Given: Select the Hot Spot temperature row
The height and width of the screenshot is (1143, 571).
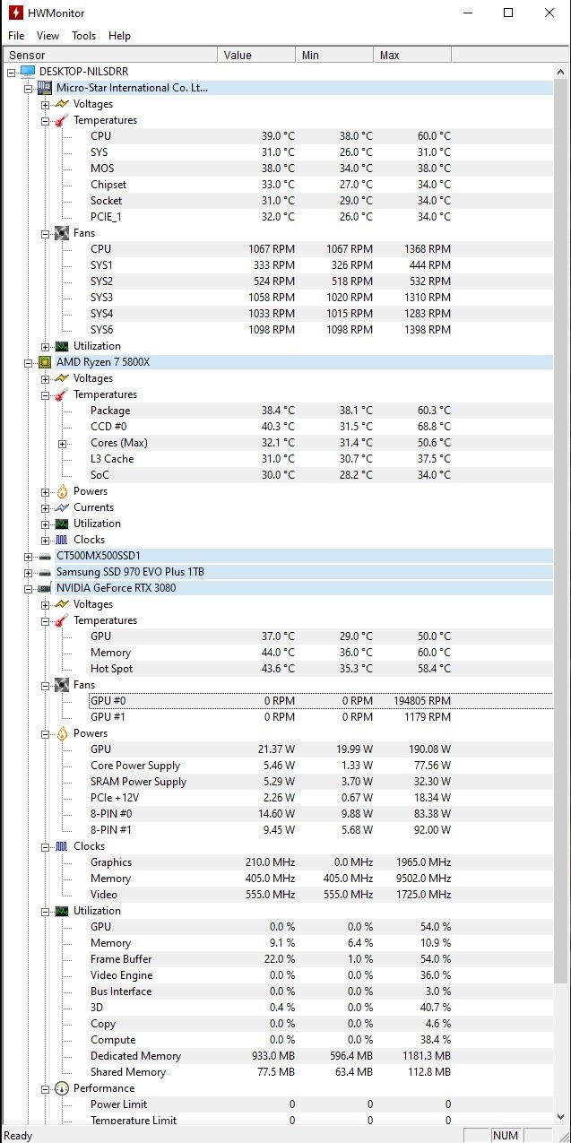Looking at the screenshot, I should pyautogui.click(x=321, y=669).
